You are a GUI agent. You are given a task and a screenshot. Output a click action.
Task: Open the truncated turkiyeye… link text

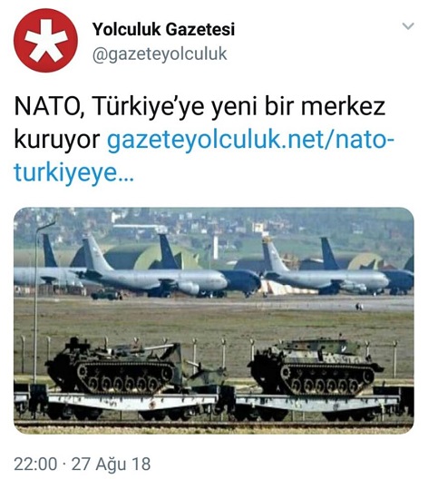[73, 173]
